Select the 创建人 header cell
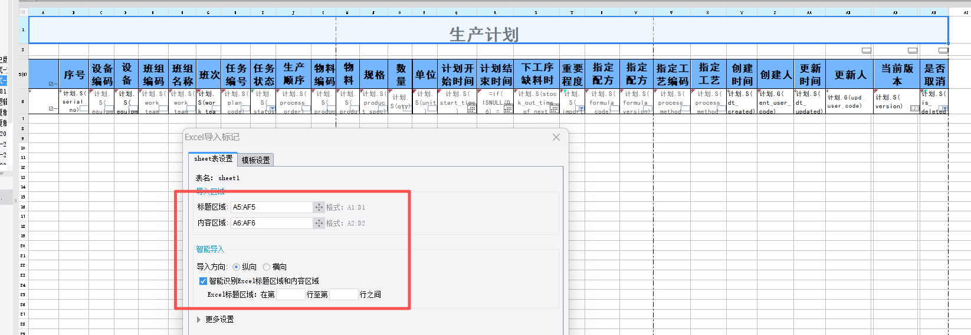 tap(776, 74)
